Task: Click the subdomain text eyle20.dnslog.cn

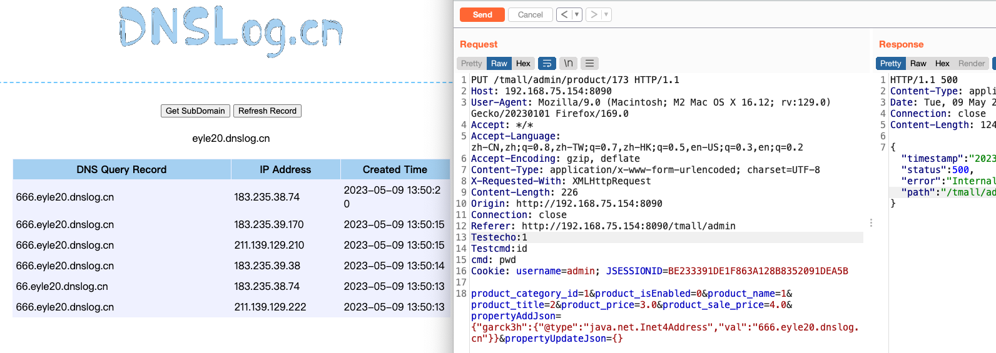Action: click(231, 138)
